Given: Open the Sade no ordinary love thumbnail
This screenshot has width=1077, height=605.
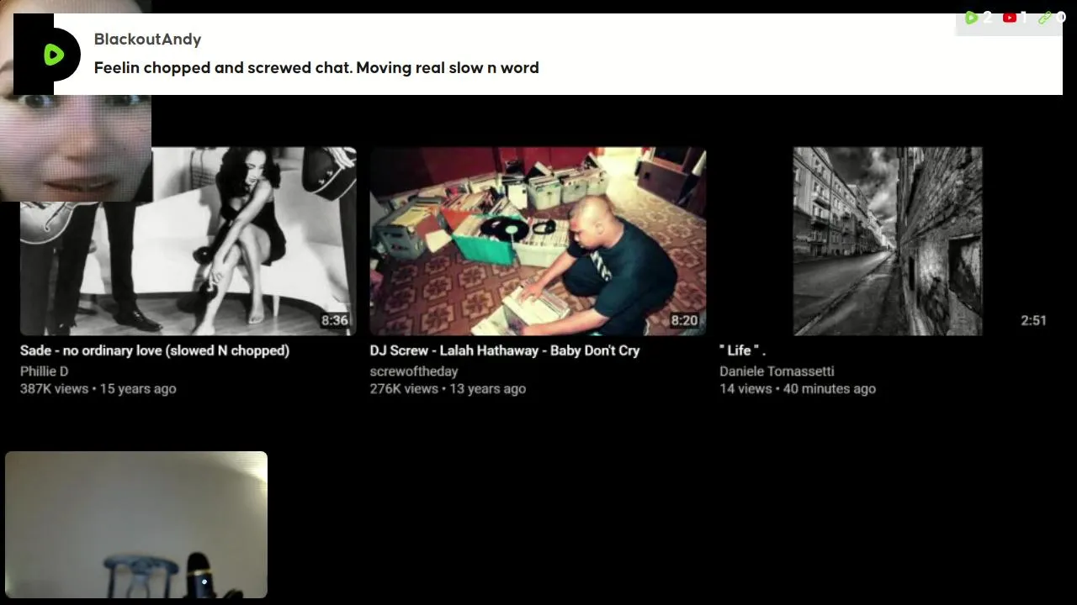Looking at the screenshot, I should pos(188,241).
